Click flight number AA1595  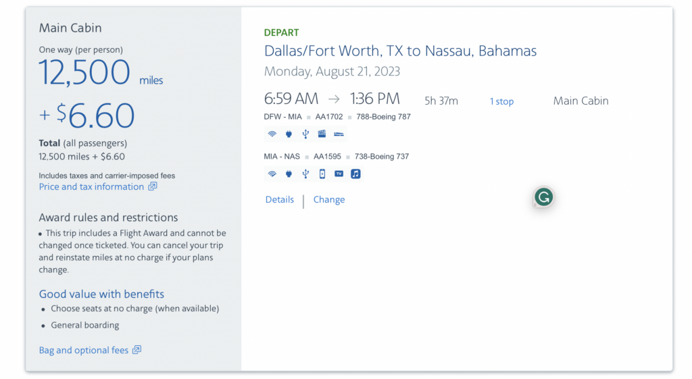point(328,157)
